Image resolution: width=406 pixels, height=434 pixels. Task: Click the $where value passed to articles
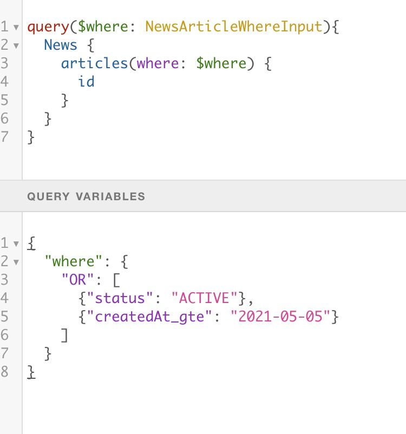[x=221, y=63]
